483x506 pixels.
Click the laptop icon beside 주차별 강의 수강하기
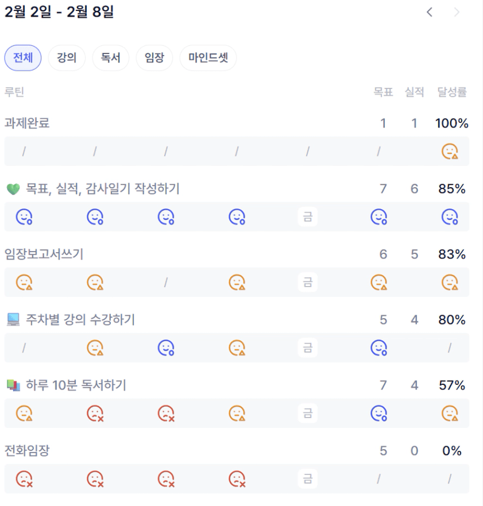(13, 320)
